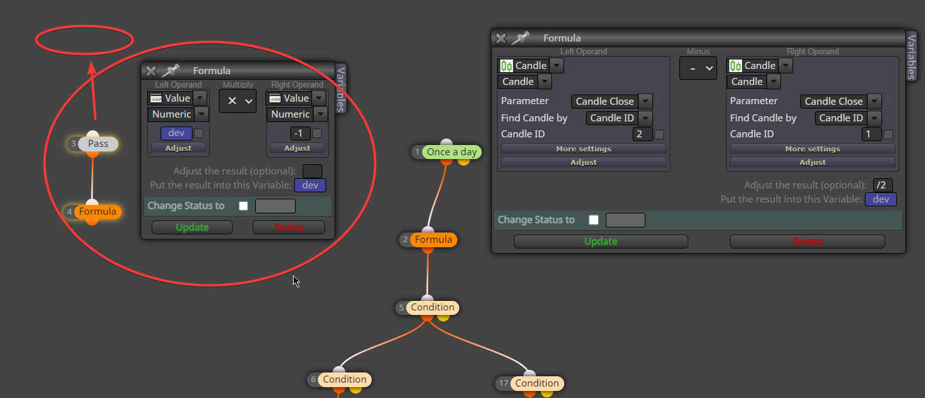Click Update in the Minus Formula panel

pyautogui.click(x=601, y=241)
